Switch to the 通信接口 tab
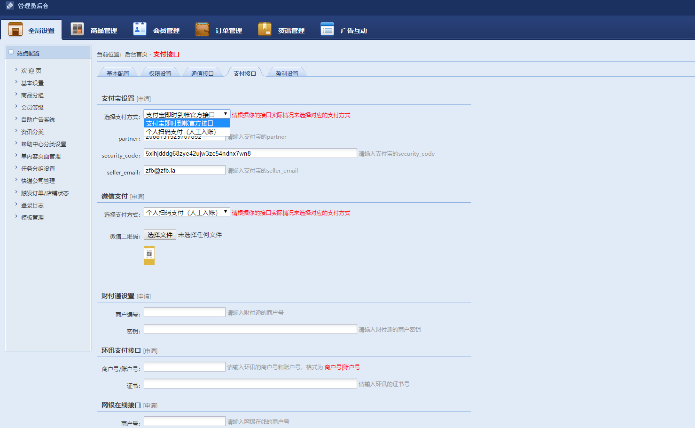 (203, 73)
